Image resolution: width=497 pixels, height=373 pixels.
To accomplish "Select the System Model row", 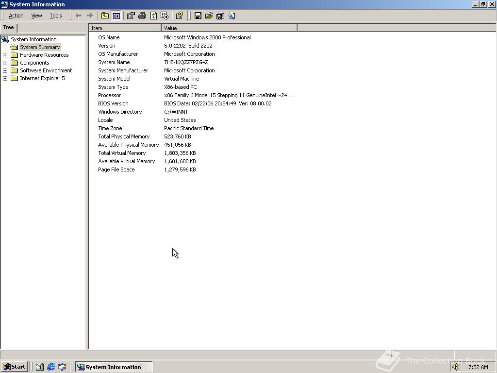I will [x=193, y=79].
